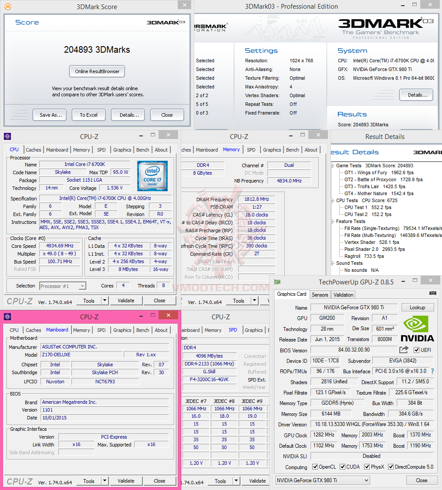Click the BIOS export arrow icon in GPU-Z

click(x=404, y=350)
